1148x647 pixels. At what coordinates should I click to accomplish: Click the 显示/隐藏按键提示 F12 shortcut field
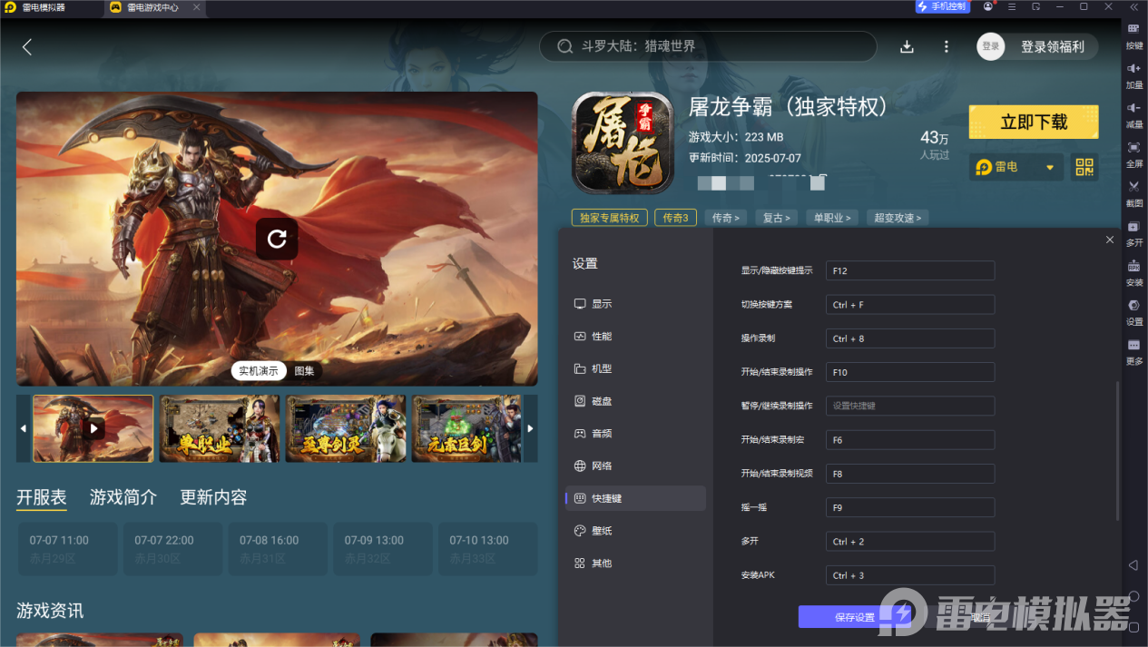[x=910, y=270]
